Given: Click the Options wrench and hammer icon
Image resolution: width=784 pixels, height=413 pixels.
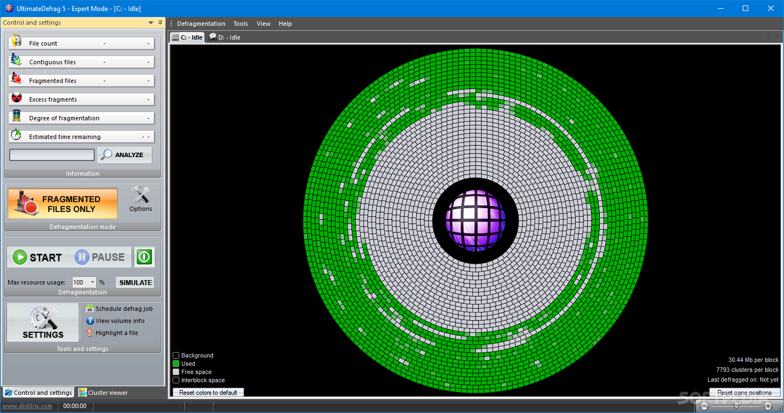Looking at the screenshot, I should [141, 194].
